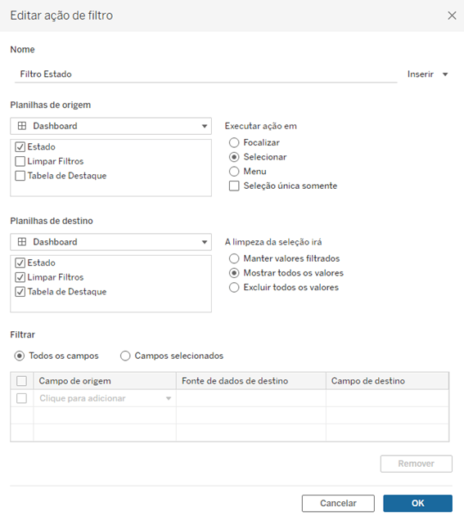
Task: Click the Cancelar button
Action: pyautogui.click(x=338, y=504)
